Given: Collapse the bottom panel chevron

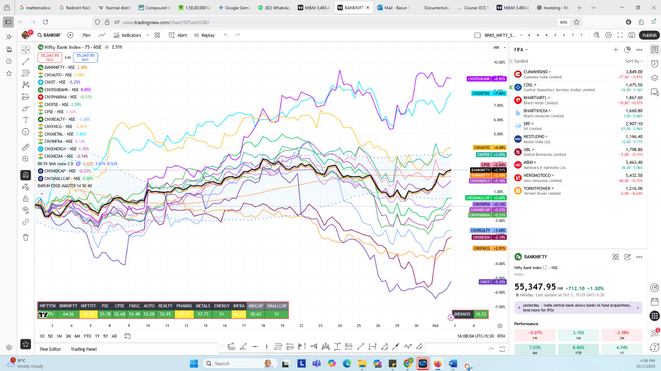Looking at the screenshot, I should coord(491,349).
